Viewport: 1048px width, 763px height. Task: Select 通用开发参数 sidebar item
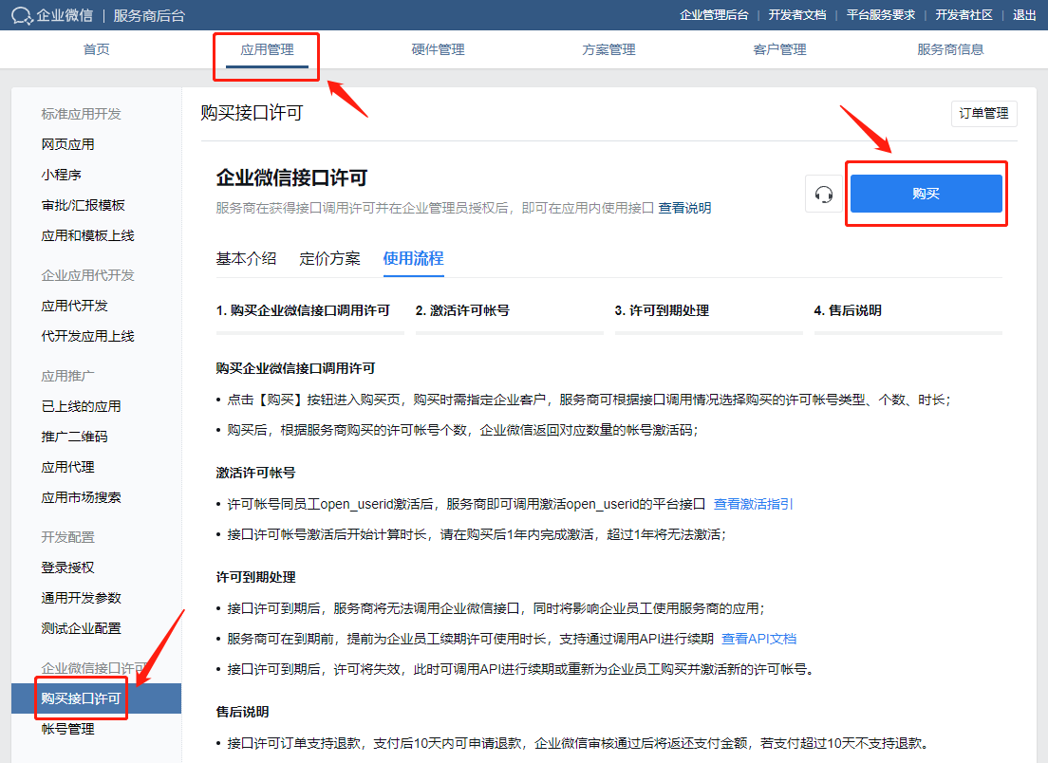[x=81, y=598]
